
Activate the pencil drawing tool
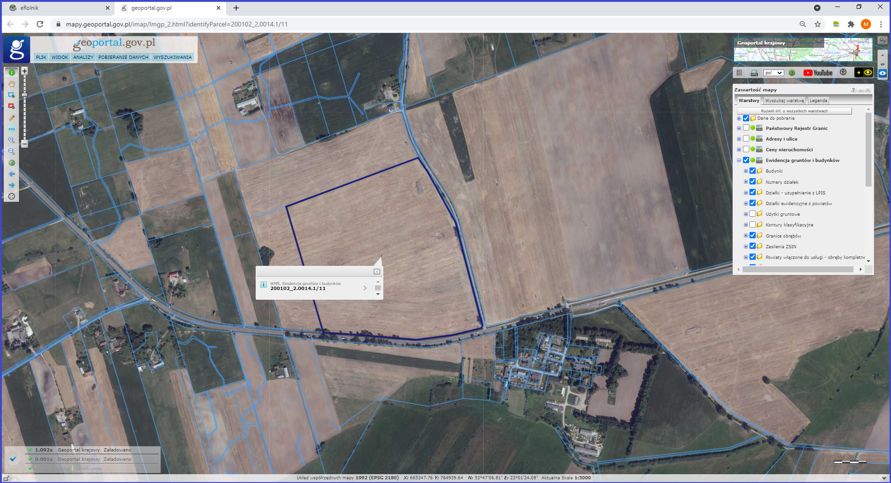point(12,118)
